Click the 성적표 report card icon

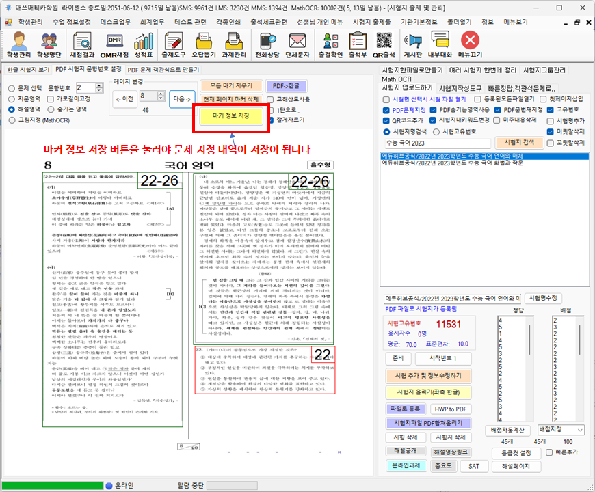[x=144, y=44]
